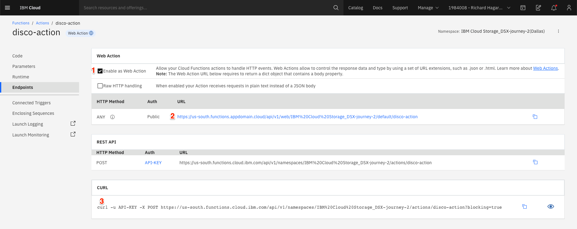Click the Launch Logging external link icon
Screen dimensions: 577x229
73,123
